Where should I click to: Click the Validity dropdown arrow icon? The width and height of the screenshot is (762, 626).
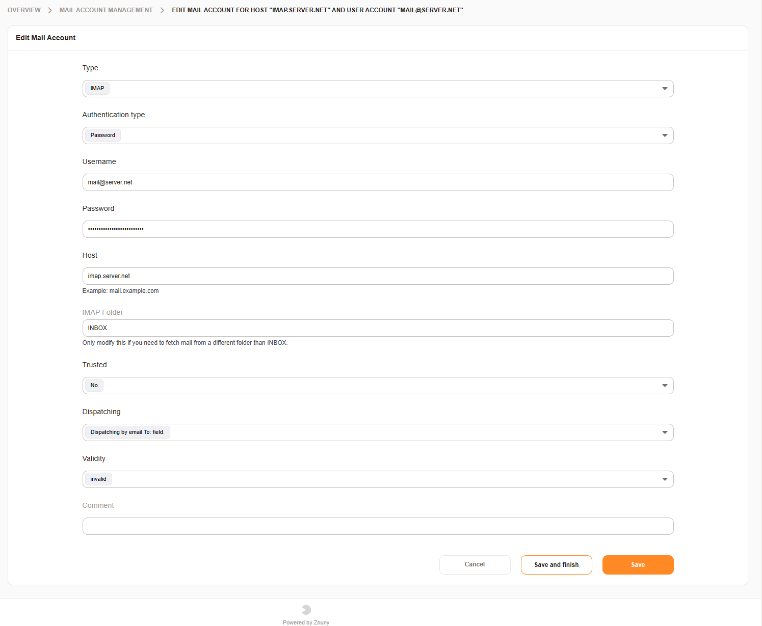[x=664, y=479]
